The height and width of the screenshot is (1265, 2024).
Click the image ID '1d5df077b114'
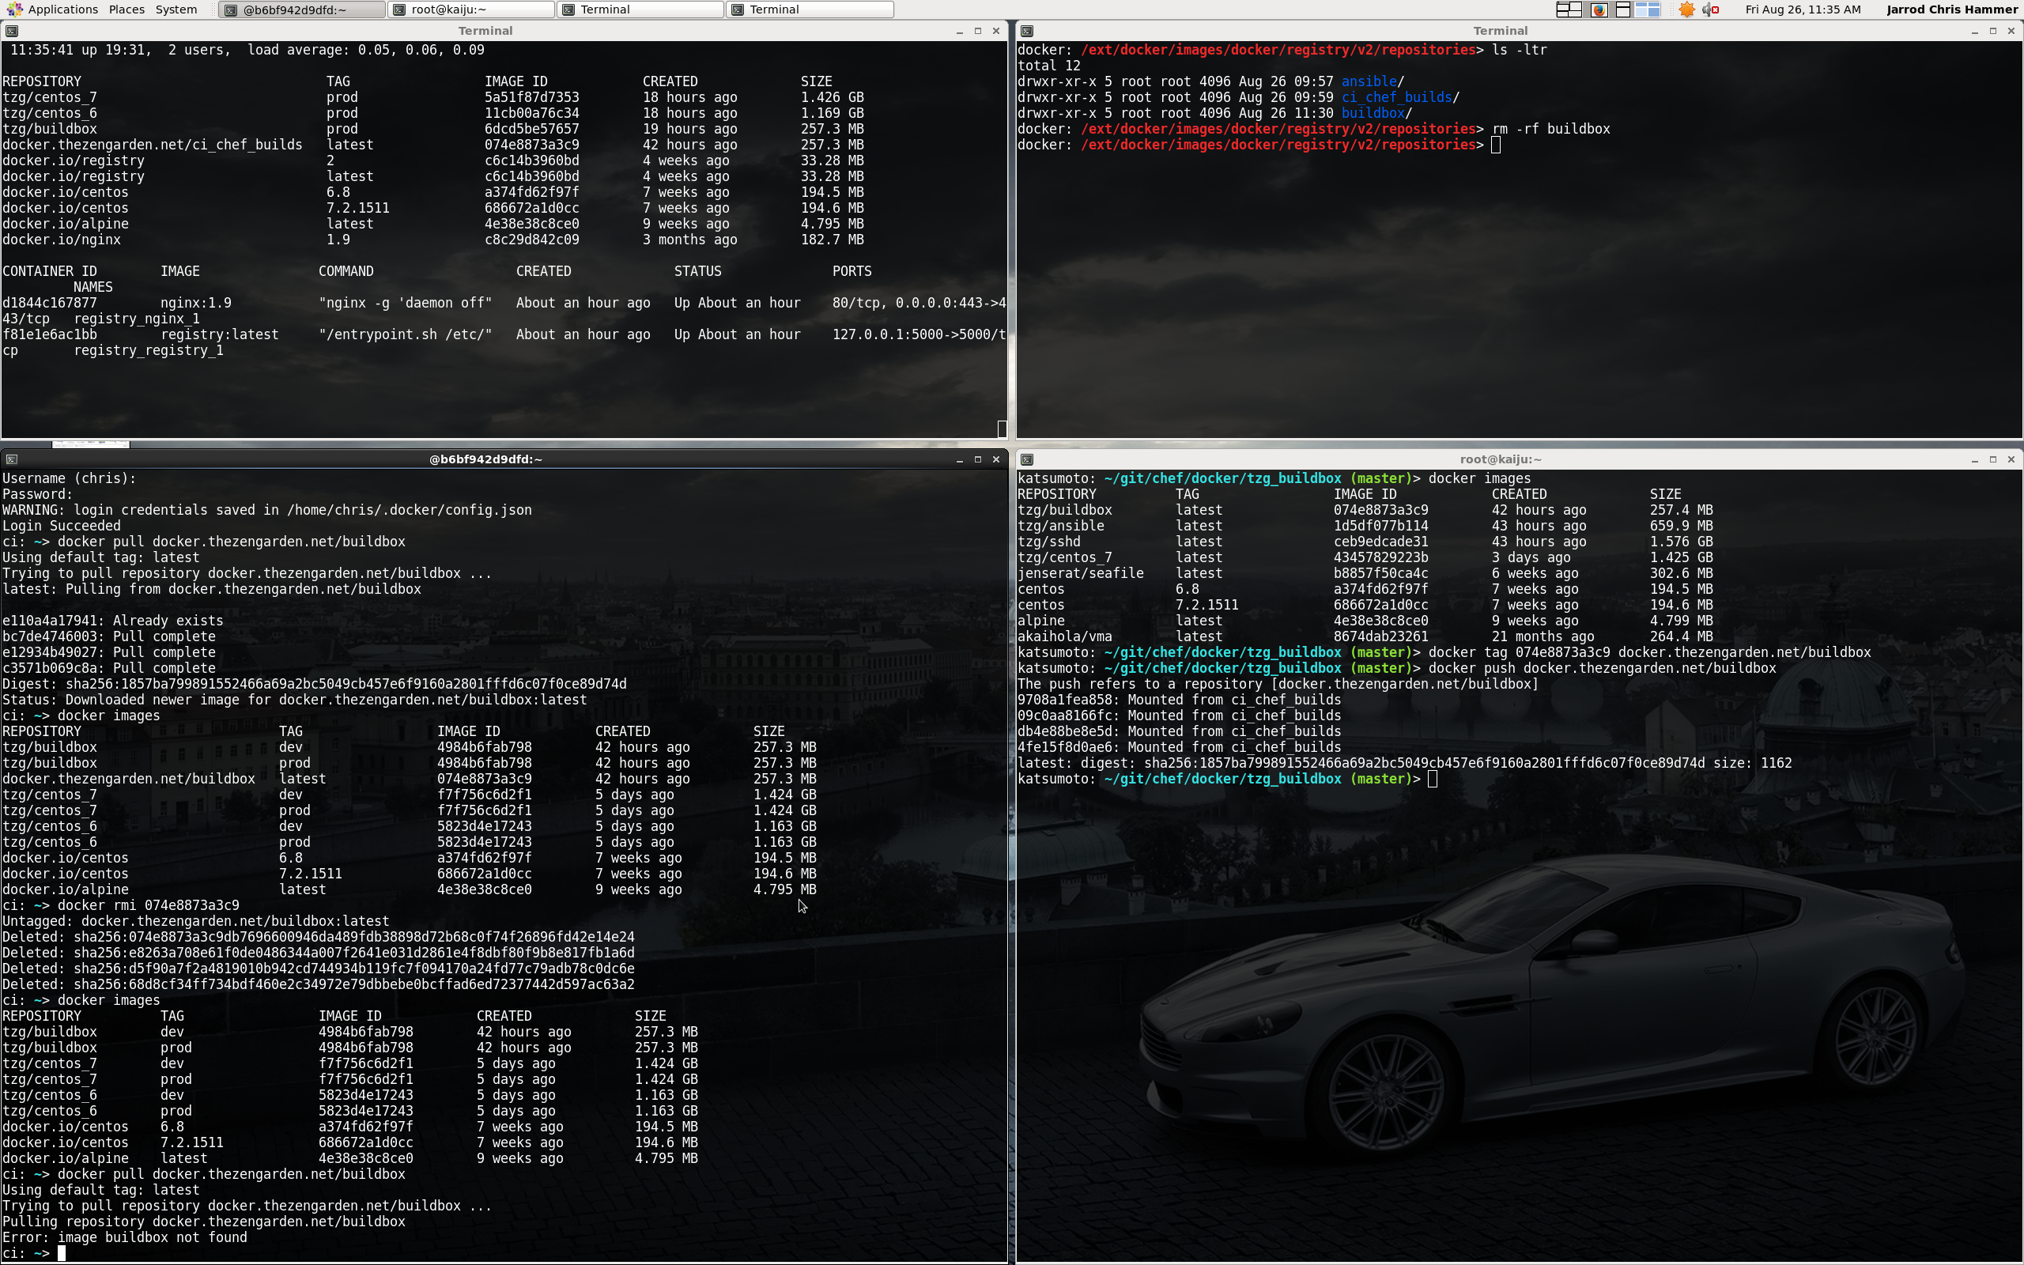(1381, 526)
